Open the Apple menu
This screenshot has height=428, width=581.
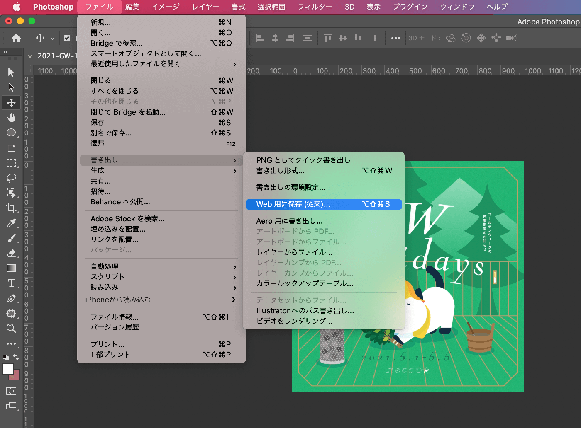[x=16, y=7]
